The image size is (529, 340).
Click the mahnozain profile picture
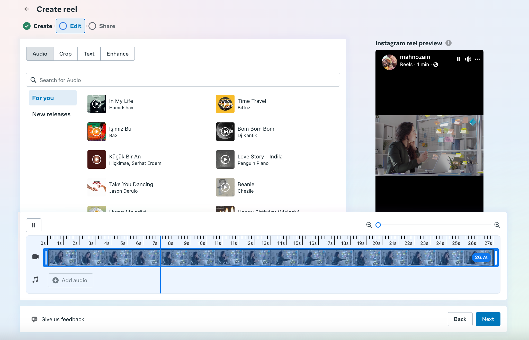[x=389, y=62]
